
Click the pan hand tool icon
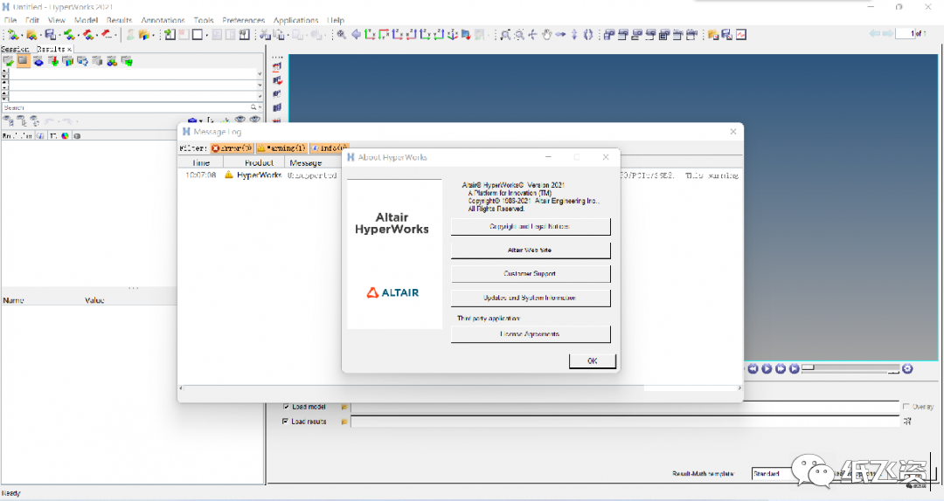coord(547,35)
